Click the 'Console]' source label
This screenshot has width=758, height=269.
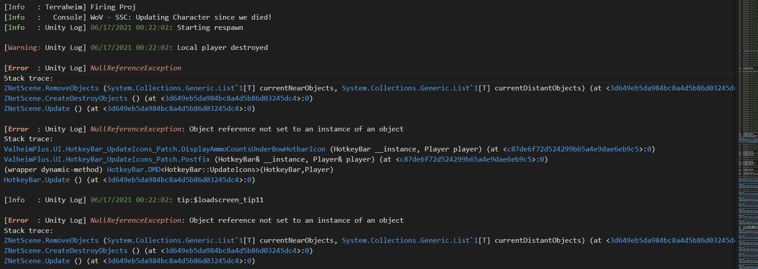(70, 17)
